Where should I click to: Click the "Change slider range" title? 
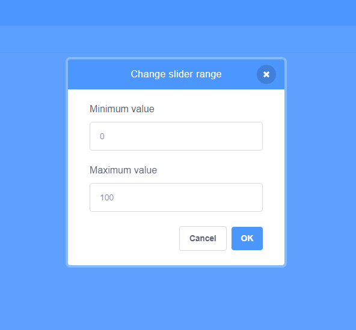pyautogui.click(x=176, y=74)
